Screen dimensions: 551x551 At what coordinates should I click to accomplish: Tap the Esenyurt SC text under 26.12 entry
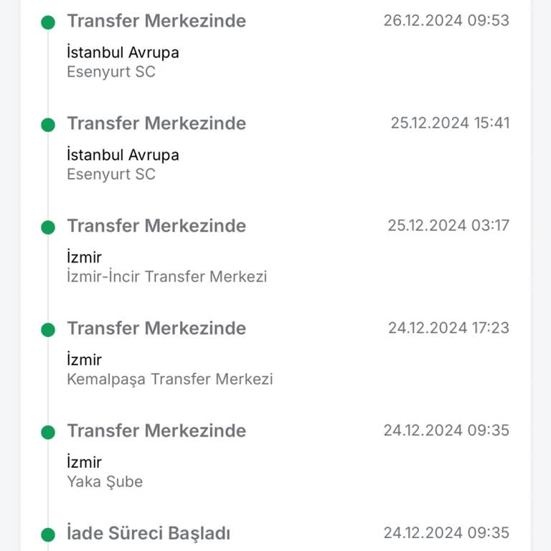coord(111,72)
